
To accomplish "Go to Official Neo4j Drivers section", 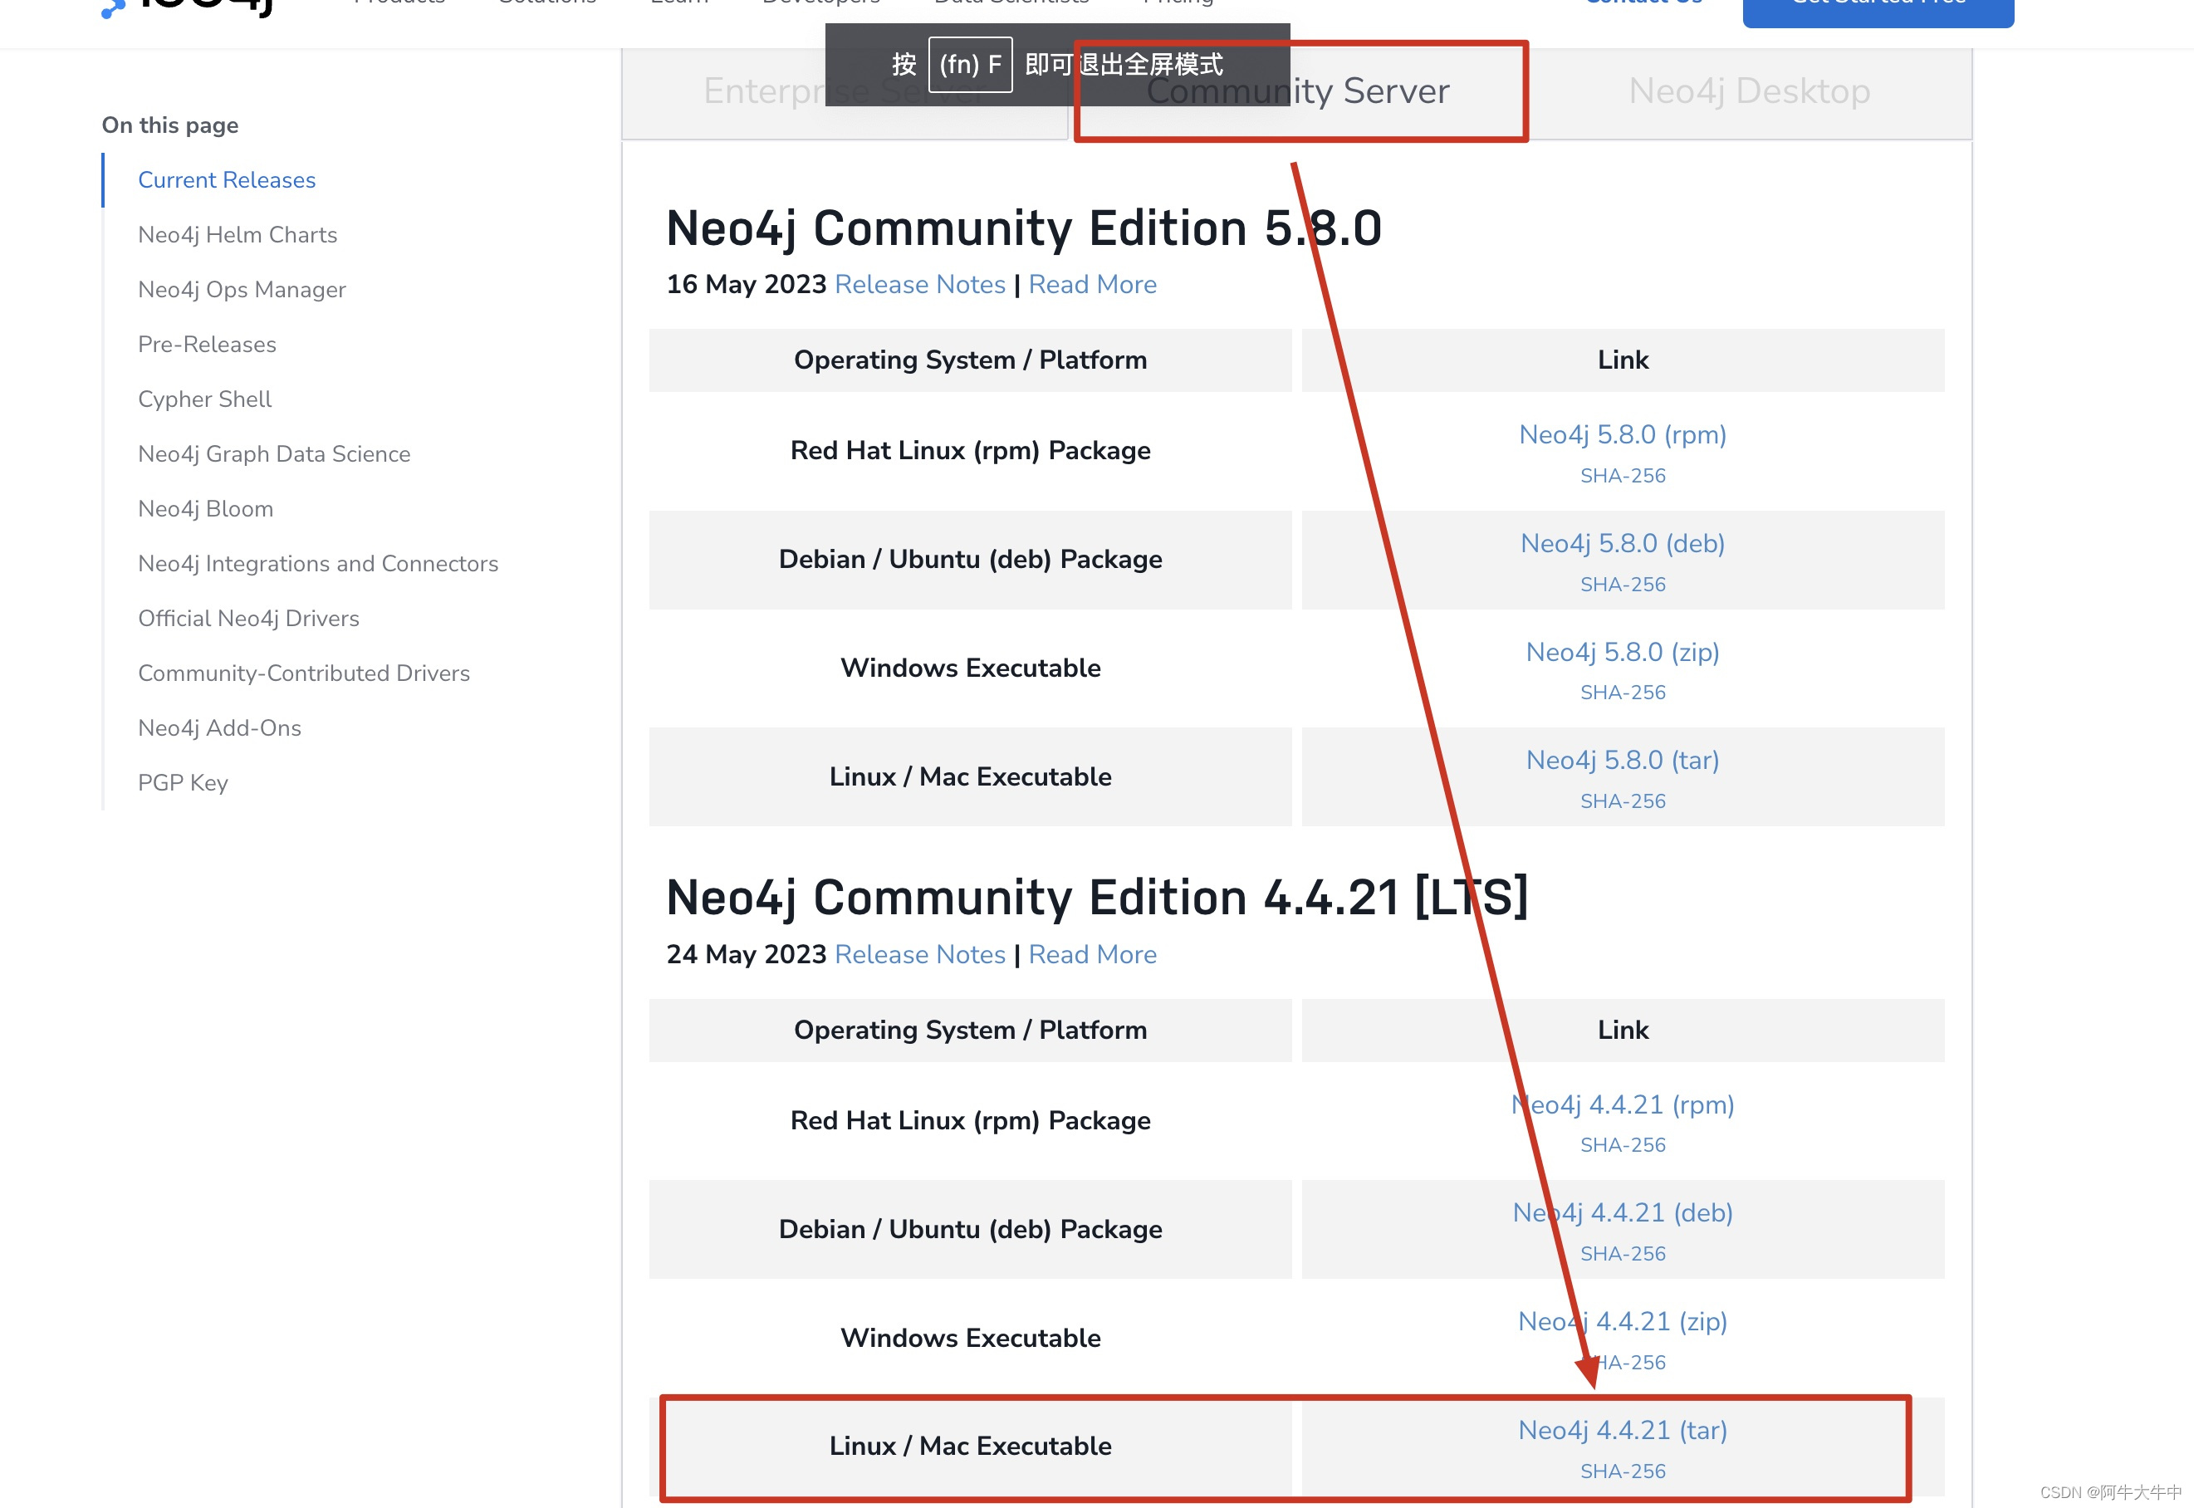I will (248, 618).
